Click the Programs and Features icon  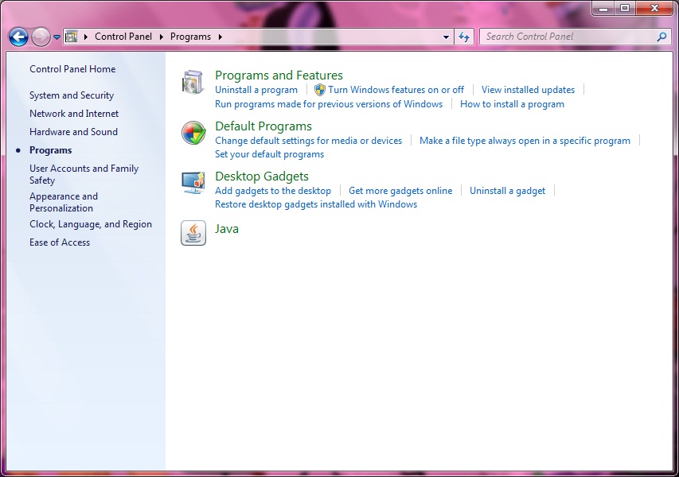tap(193, 82)
